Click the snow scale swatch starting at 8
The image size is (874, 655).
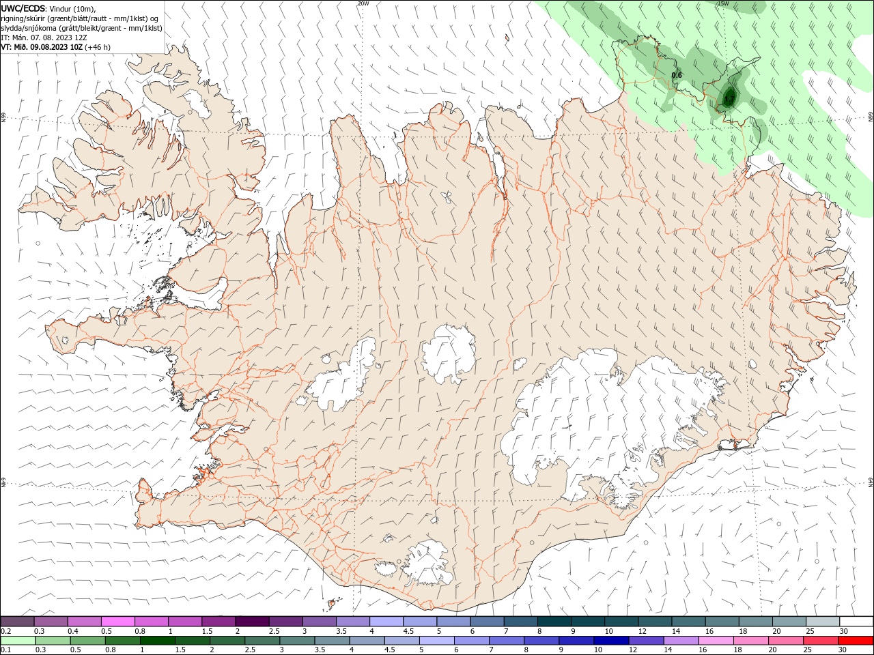[x=554, y=621]
